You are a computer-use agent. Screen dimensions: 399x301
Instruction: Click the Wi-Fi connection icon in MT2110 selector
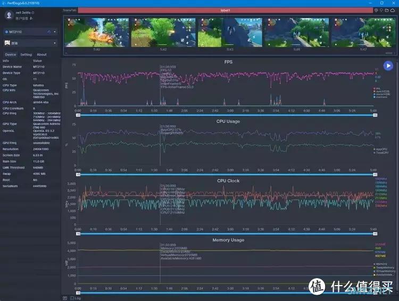[49, 32]
